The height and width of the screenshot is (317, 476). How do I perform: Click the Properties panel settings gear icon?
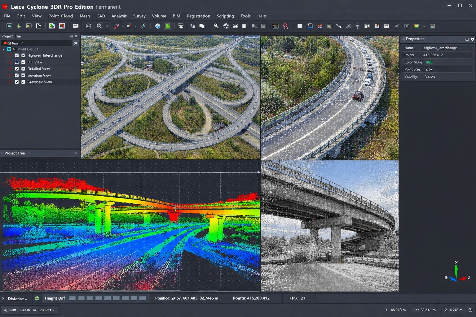472,39
